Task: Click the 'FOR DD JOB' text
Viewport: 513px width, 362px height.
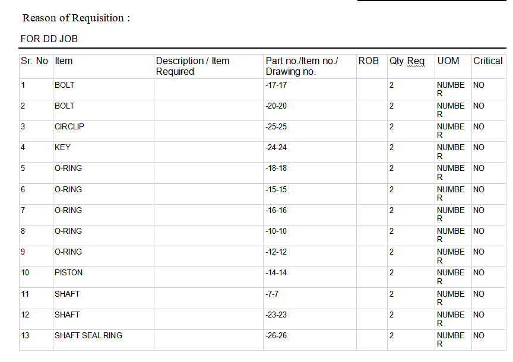Action: 49,39
